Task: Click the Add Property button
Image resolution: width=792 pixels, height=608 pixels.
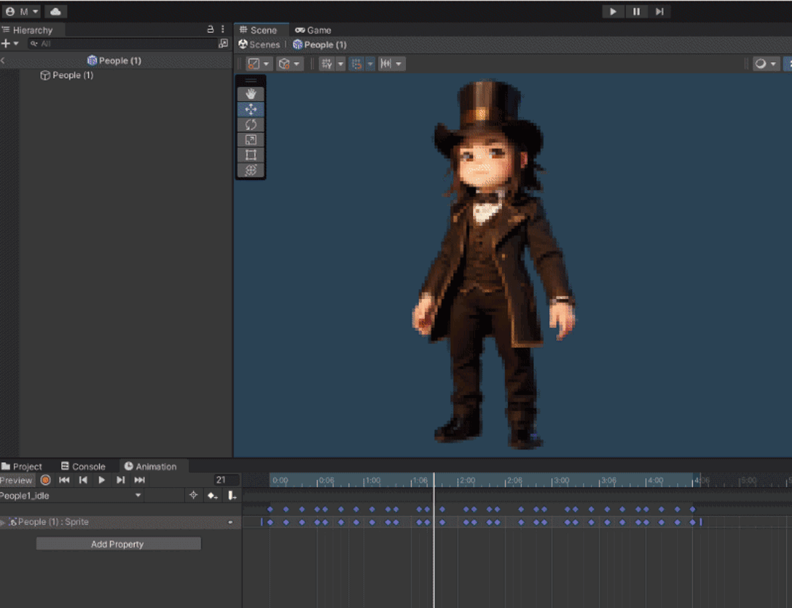Action: [117, 543]
